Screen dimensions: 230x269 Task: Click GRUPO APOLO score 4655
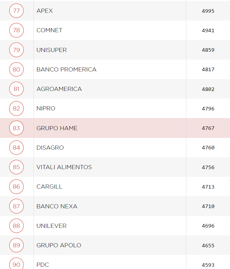tap(208, 246)
